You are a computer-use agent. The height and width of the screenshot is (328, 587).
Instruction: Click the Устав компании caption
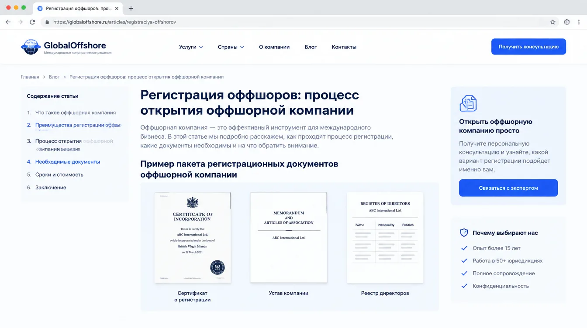click(x=289, y=293)
